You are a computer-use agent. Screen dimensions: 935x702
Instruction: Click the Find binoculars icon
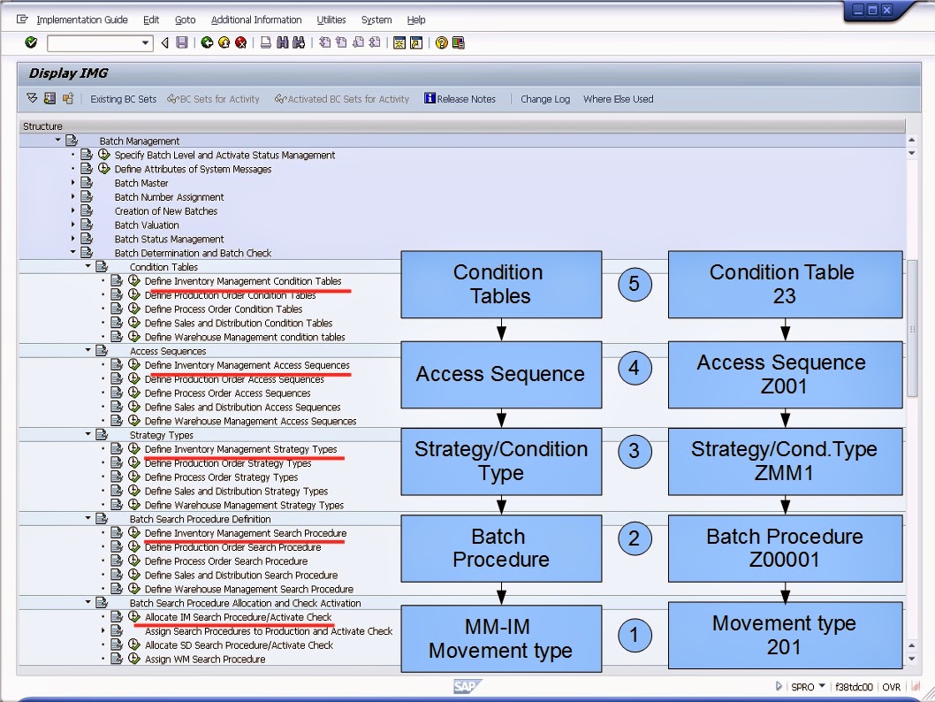(x=283, y=43)
